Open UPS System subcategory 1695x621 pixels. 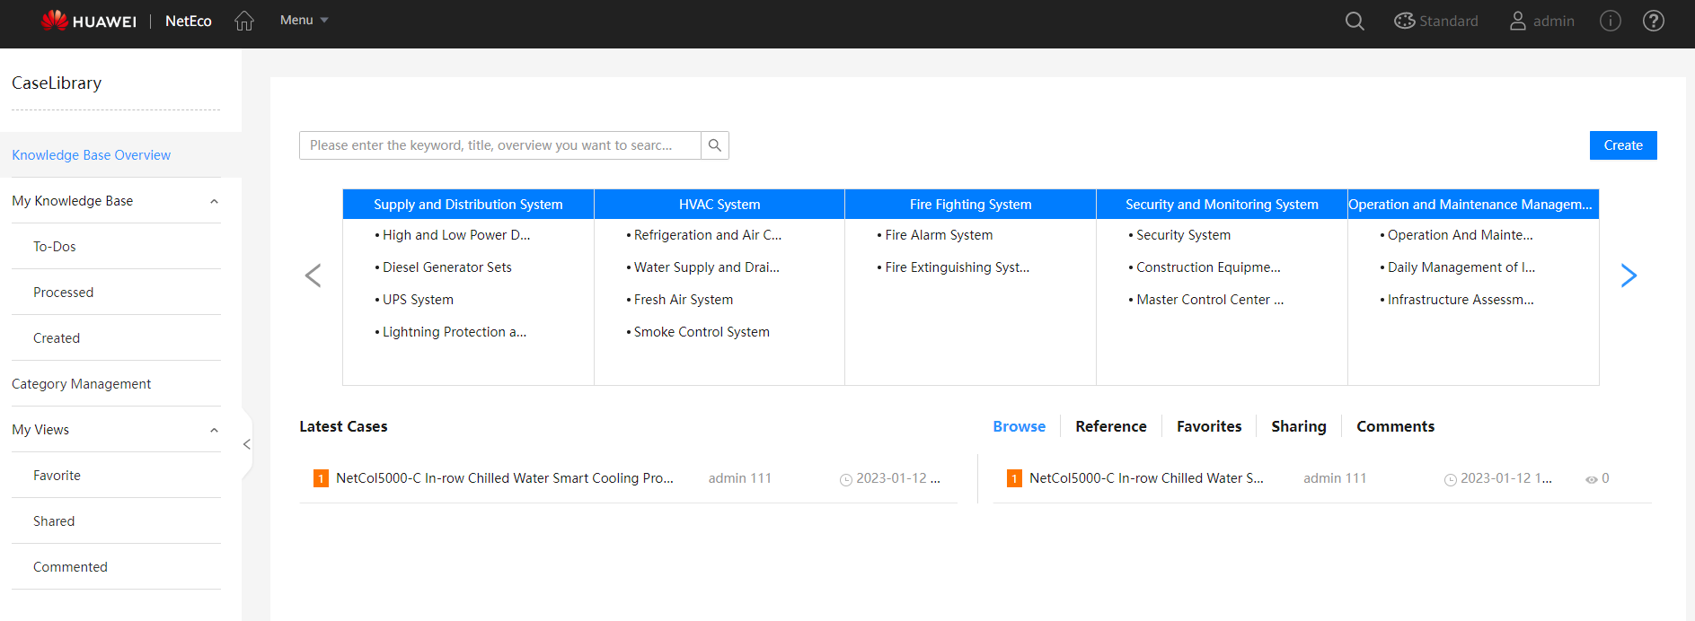click(x=418, y=300)
